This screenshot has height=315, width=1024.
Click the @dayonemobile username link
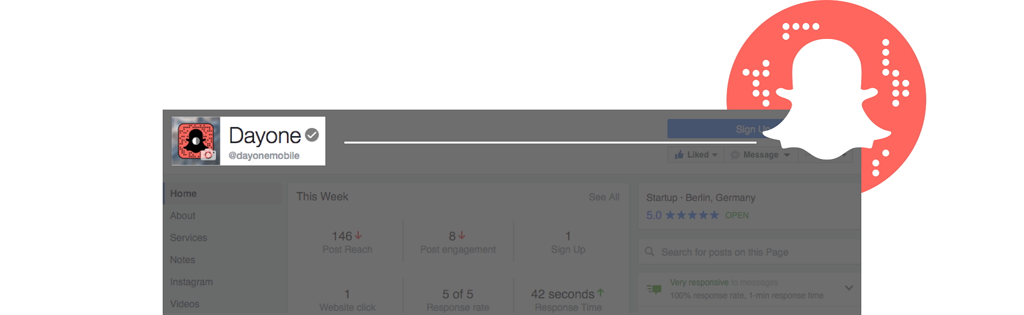(x=264, y=155)
